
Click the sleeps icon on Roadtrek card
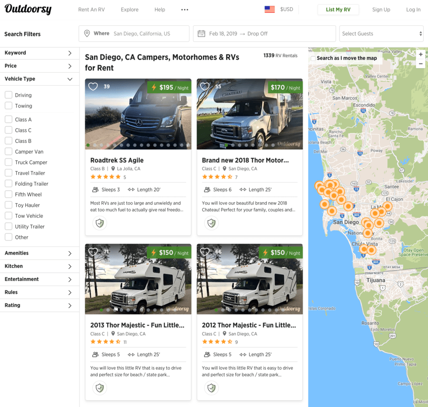click(95, 190)
